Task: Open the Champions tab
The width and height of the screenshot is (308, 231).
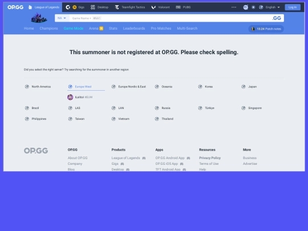Action: click(48, 29)
